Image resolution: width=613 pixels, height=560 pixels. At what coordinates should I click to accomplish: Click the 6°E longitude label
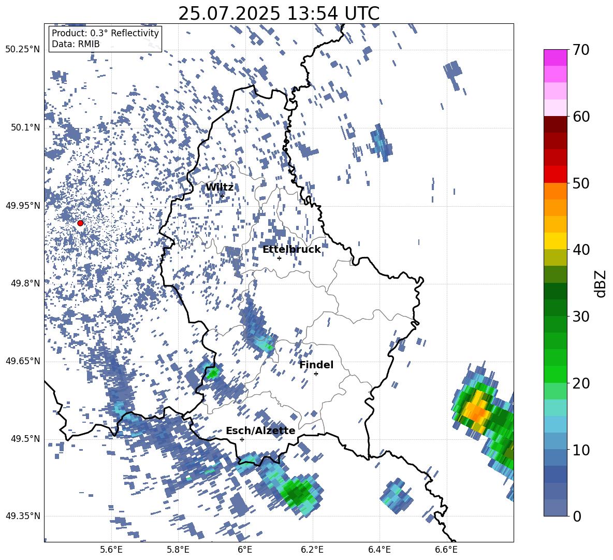point(245,550)
